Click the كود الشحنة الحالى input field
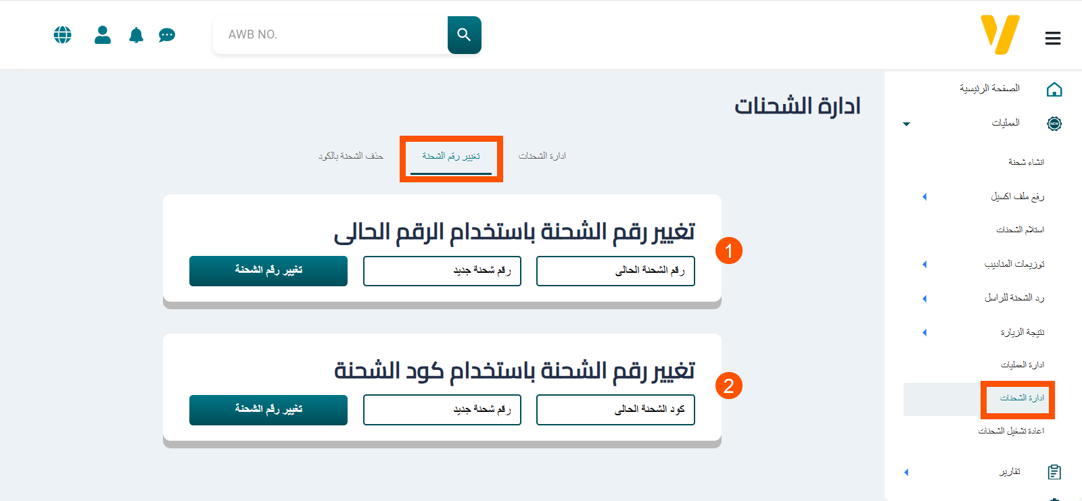 click(615, 410)
